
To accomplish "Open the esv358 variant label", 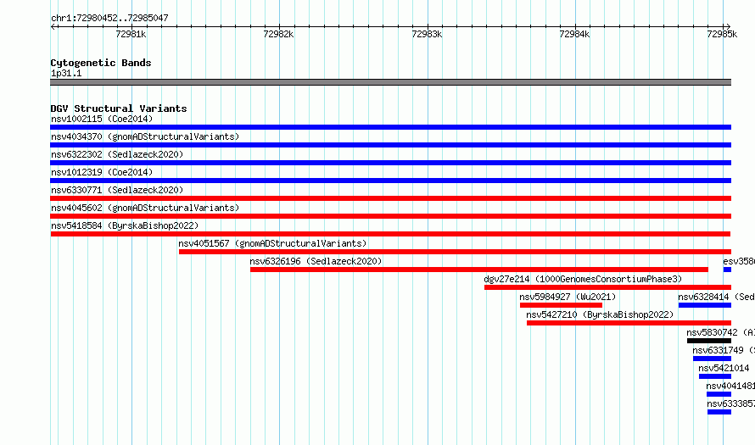I will click(739, 261).
